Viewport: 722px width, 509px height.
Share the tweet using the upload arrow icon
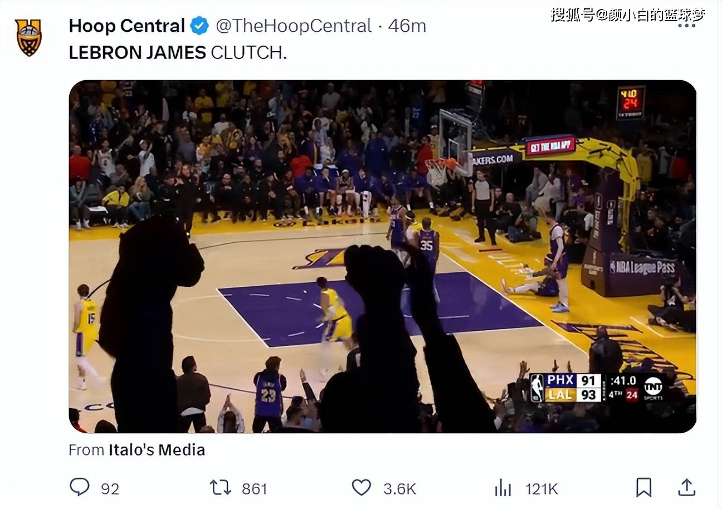[686, 488]
